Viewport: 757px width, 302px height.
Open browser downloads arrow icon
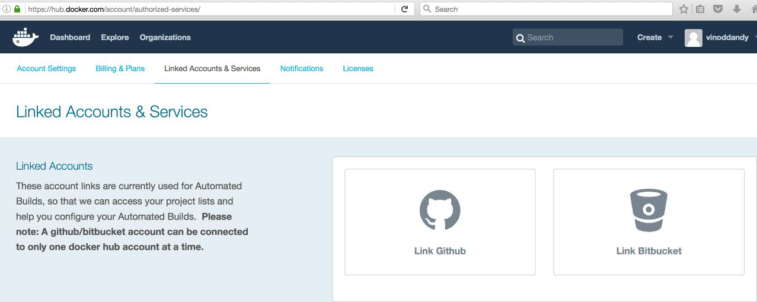[736, 9]
